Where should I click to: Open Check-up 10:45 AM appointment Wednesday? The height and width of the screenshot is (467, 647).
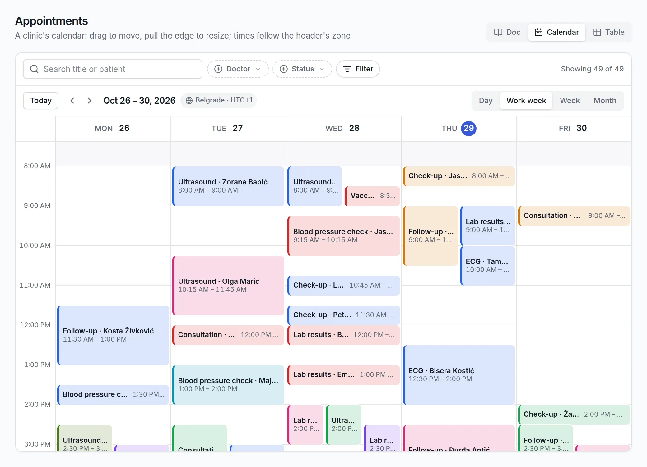(x=344, y=285)
